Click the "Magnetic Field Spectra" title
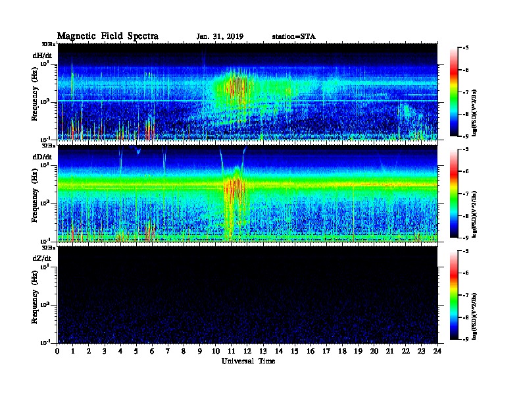 pos(108,36)
